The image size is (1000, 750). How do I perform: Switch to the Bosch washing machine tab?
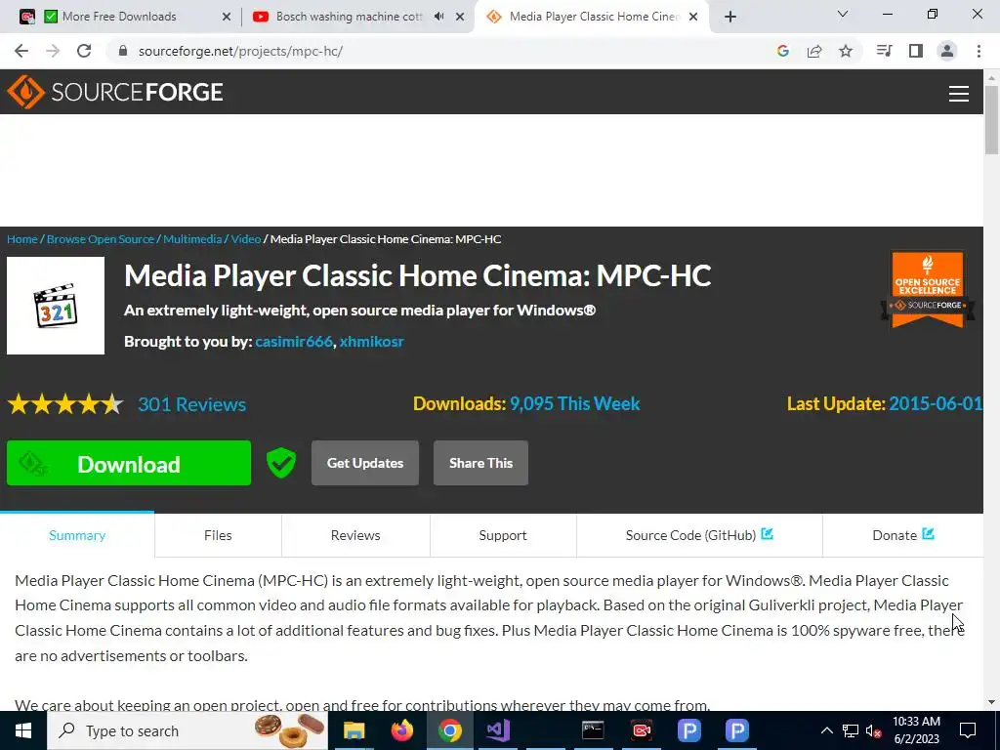tap(349, 17)
